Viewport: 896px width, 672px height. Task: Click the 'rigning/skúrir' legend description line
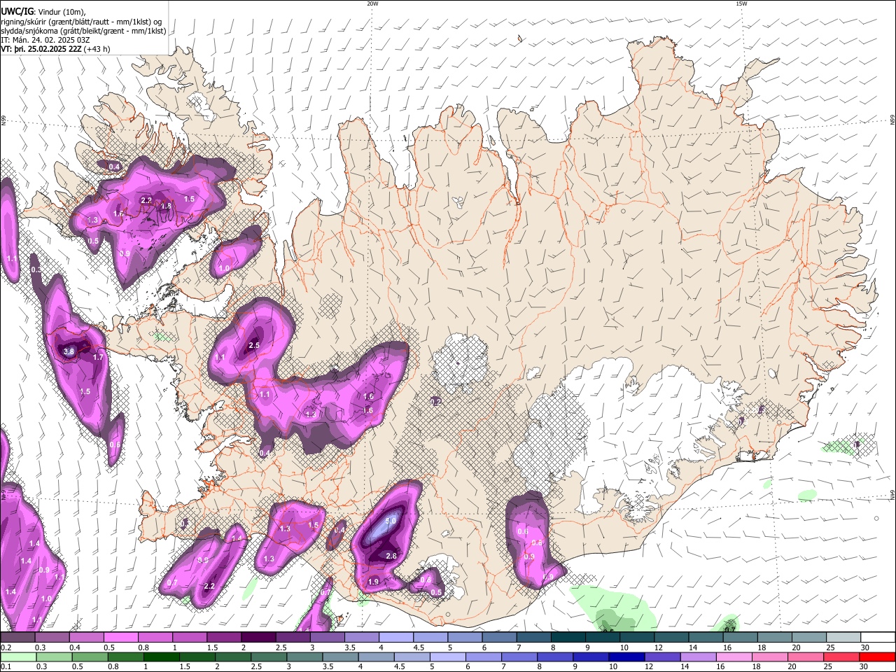point(81,22)
